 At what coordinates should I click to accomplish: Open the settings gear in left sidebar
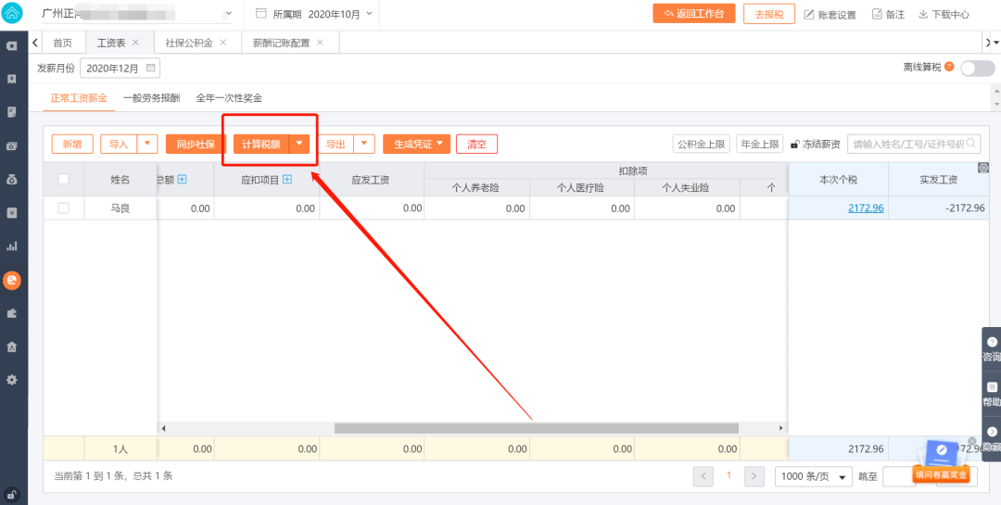tap(11, 379)
